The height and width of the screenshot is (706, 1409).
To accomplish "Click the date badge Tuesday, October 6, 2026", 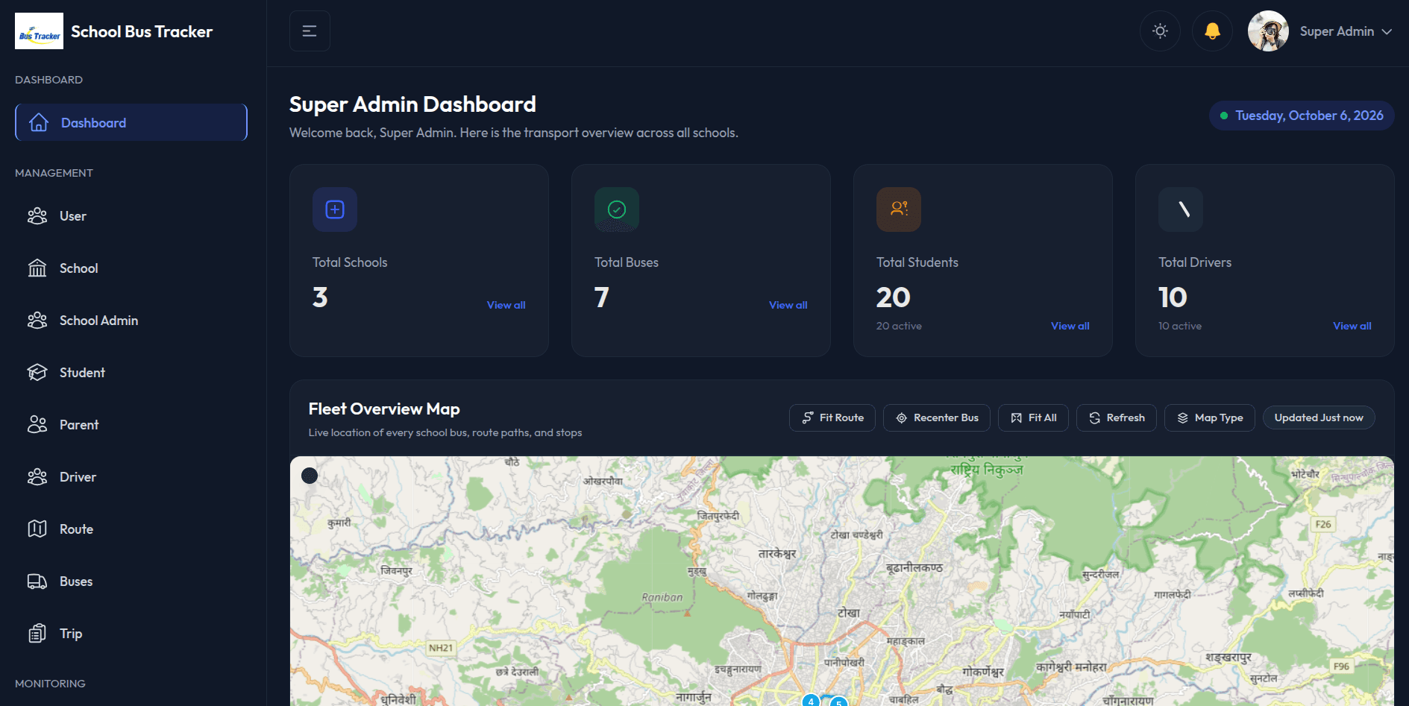I will click(1302, 116).
